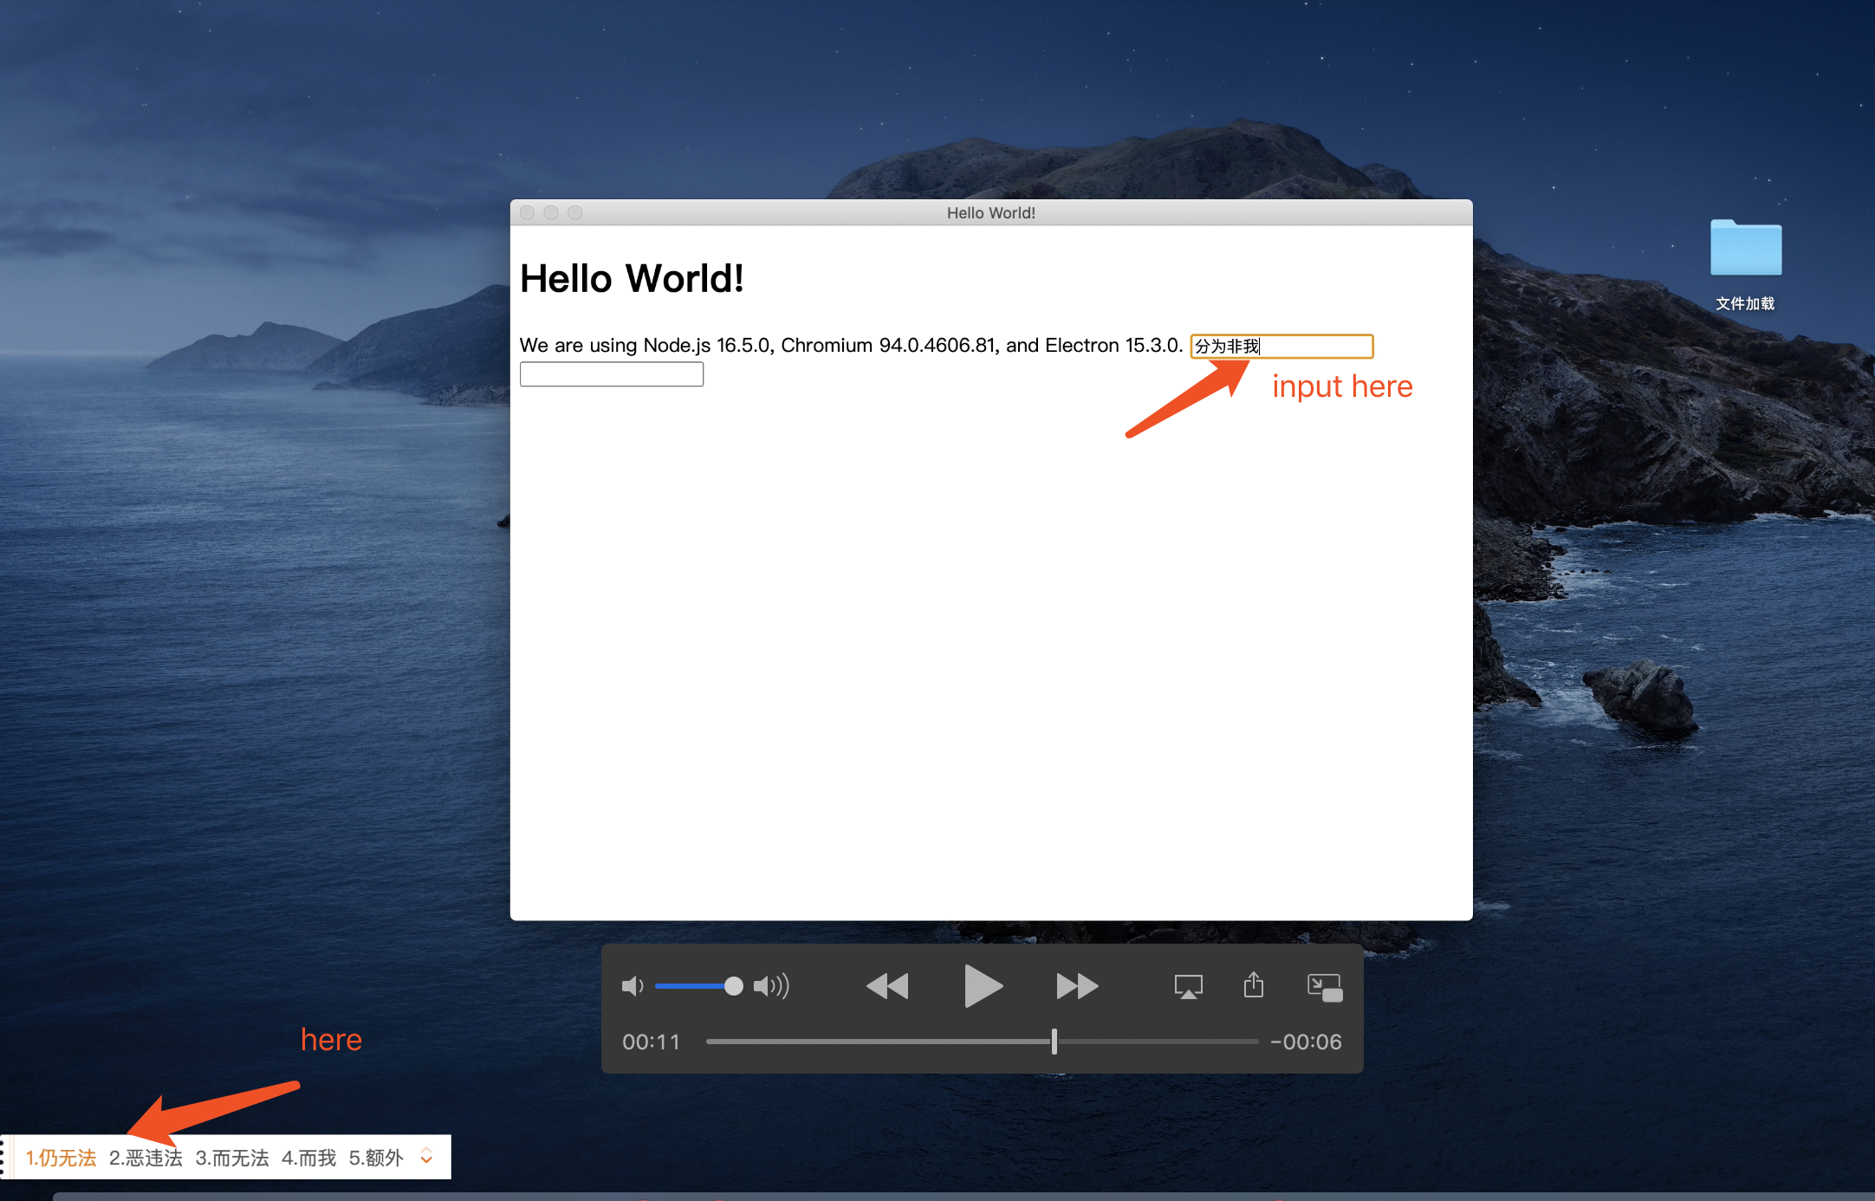The height and width of the screenshot is (1201, 1875).
Task: Select IME candidate 2.恶违法
Action: [x=146, y=1158]
